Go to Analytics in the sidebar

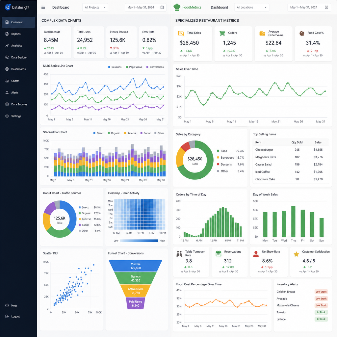pos(18,45)
